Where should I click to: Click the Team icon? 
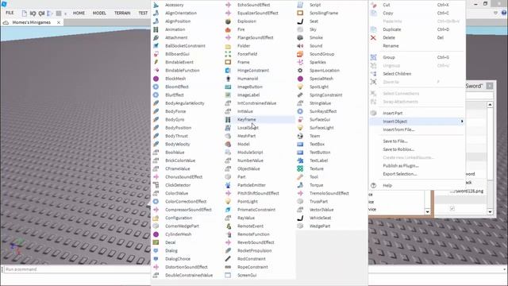point(300,136)
